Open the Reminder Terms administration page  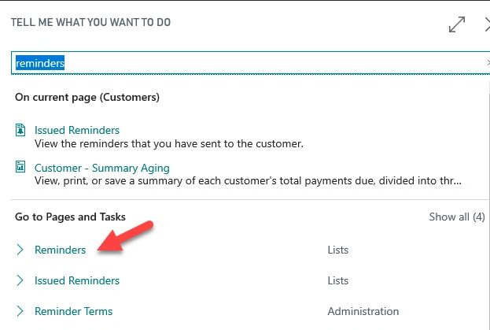click(73, 311)
